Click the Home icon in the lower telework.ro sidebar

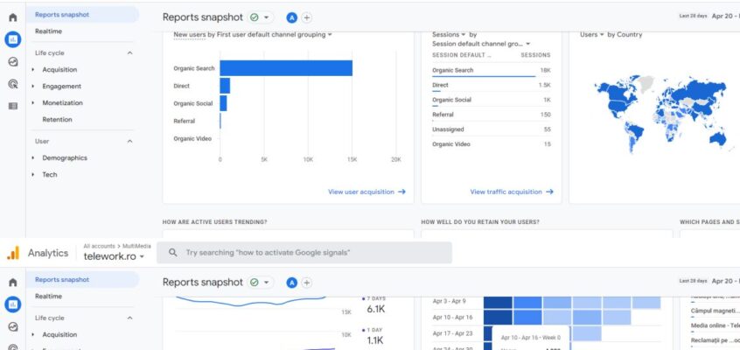pyautogui.click(x=13, y=283)
